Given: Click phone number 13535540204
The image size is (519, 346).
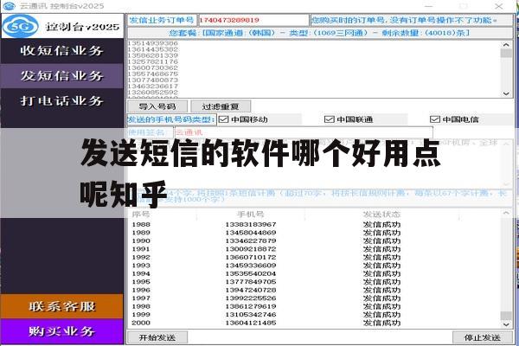Looking at the screenshot, I should click(x=251, y=273).
